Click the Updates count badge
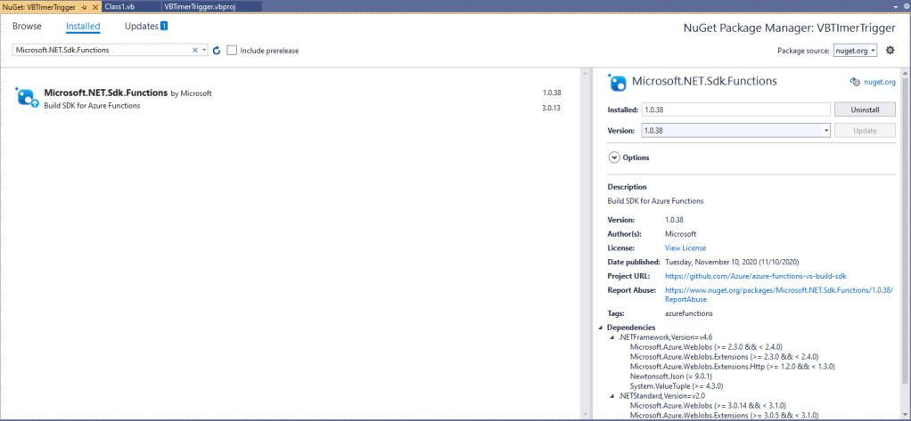Viewport: 911px width, 421px height. click(163, 26)
